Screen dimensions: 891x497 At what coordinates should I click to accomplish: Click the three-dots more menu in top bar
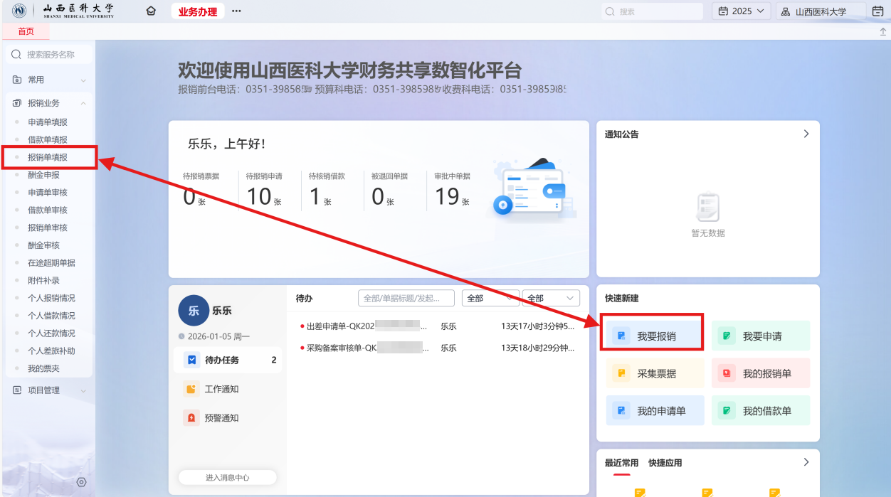[236, 11]
